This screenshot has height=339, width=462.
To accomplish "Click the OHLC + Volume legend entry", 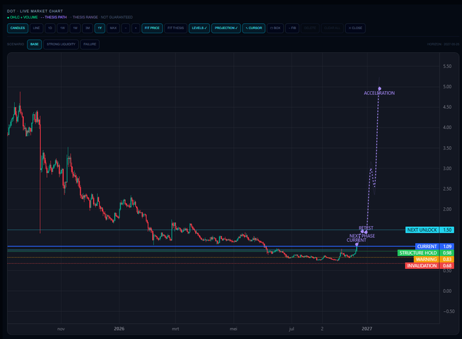I will pyautogui.click(x=22, y=18).
